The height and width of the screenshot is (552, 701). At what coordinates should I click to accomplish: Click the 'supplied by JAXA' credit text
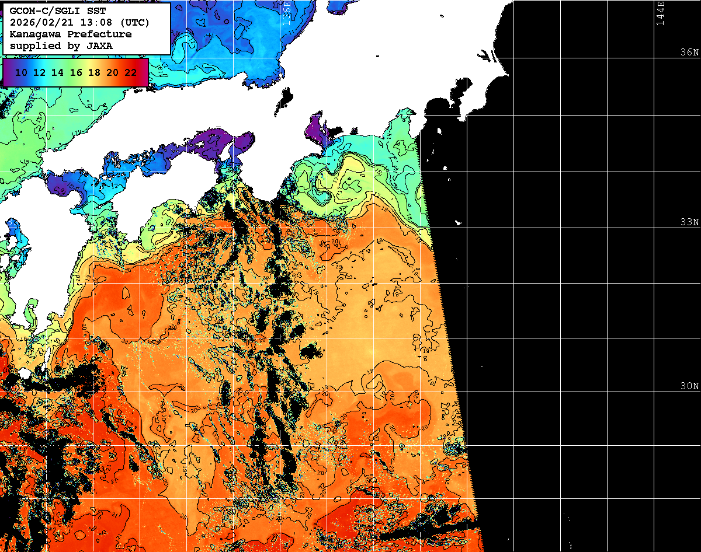(x=61, y=45)
